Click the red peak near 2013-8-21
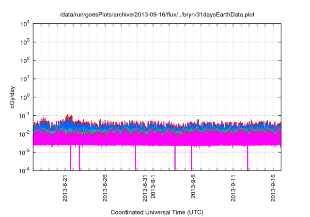Screen dimensions: 310x217 click(x=69, y=117)
